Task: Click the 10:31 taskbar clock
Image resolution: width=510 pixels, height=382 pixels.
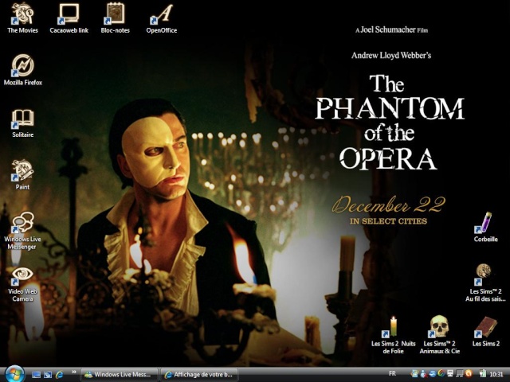Action: pos(496,374)
